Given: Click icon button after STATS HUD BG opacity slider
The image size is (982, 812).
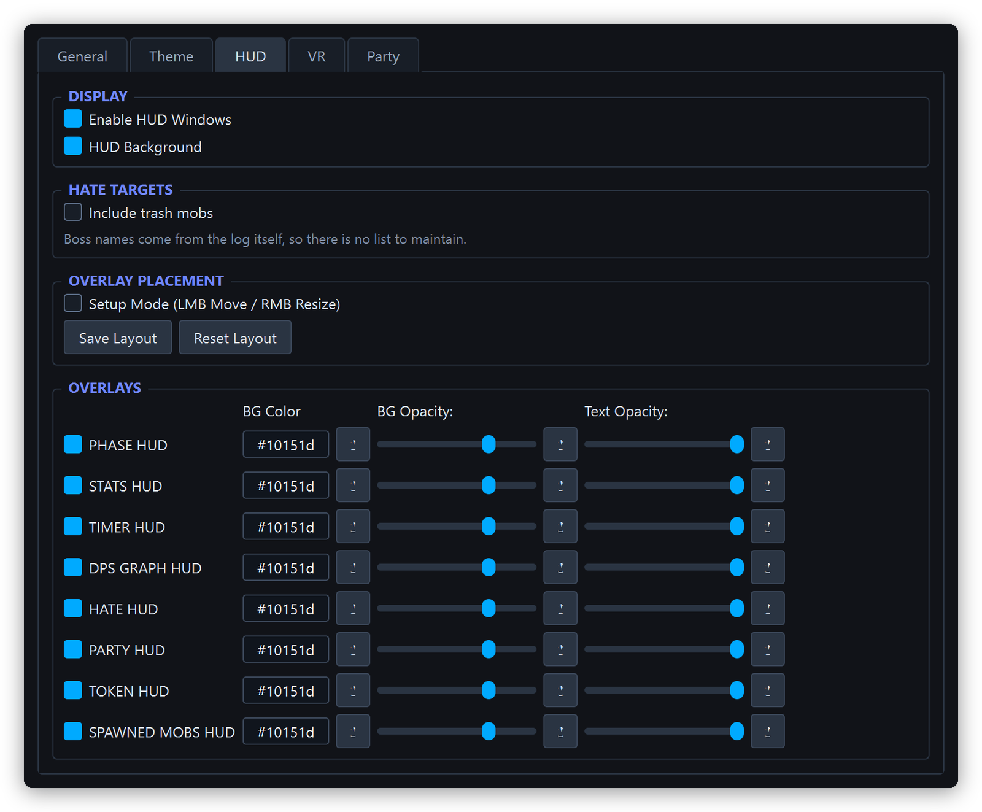Looking at the screenshot, I should tap(560, 485).
